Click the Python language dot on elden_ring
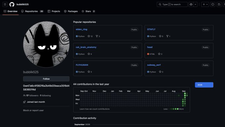Image resolution: width=225 pixels, height=127 pixels. pos(77,36)
